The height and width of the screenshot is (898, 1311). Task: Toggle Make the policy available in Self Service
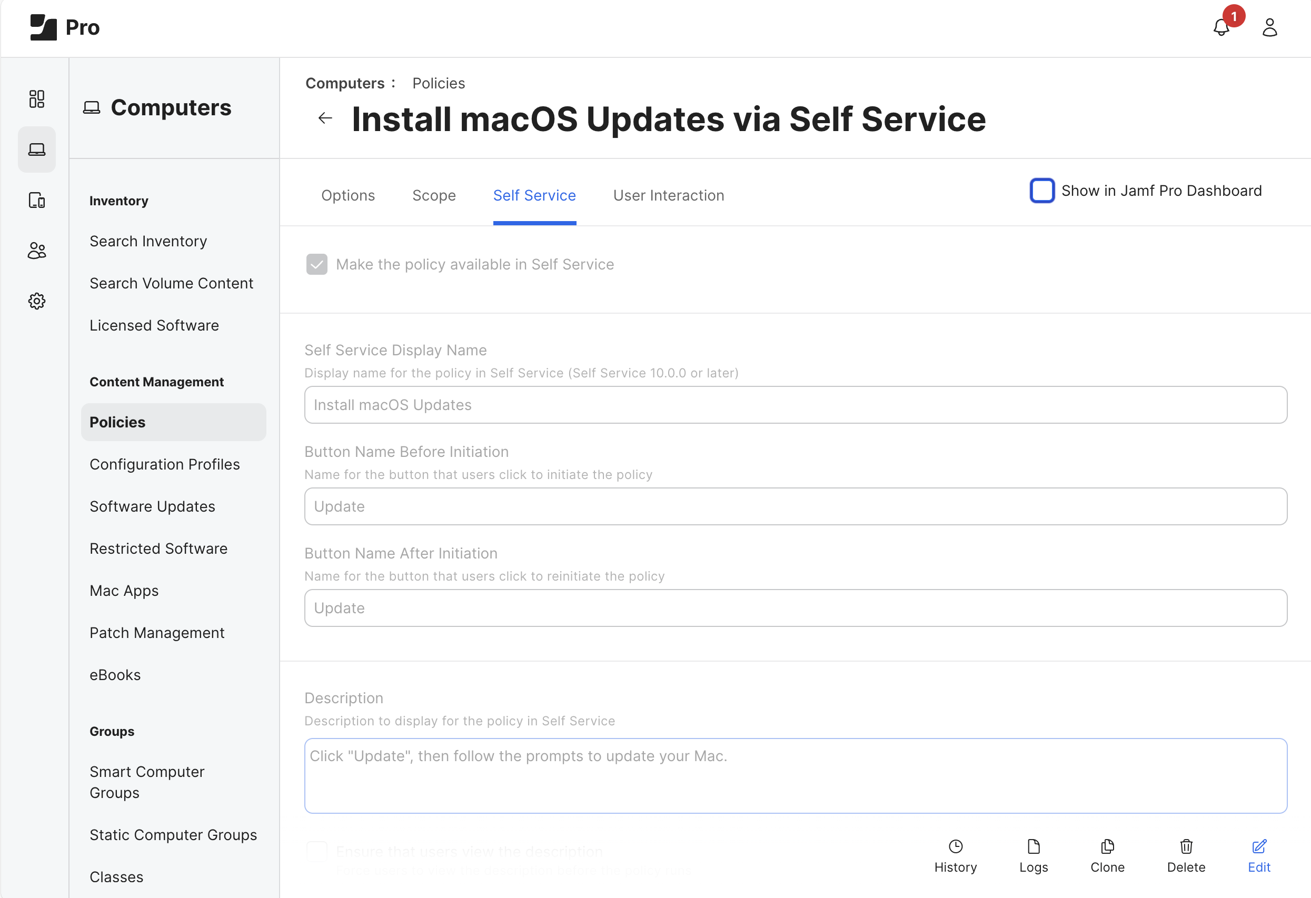tap(316, 264)
